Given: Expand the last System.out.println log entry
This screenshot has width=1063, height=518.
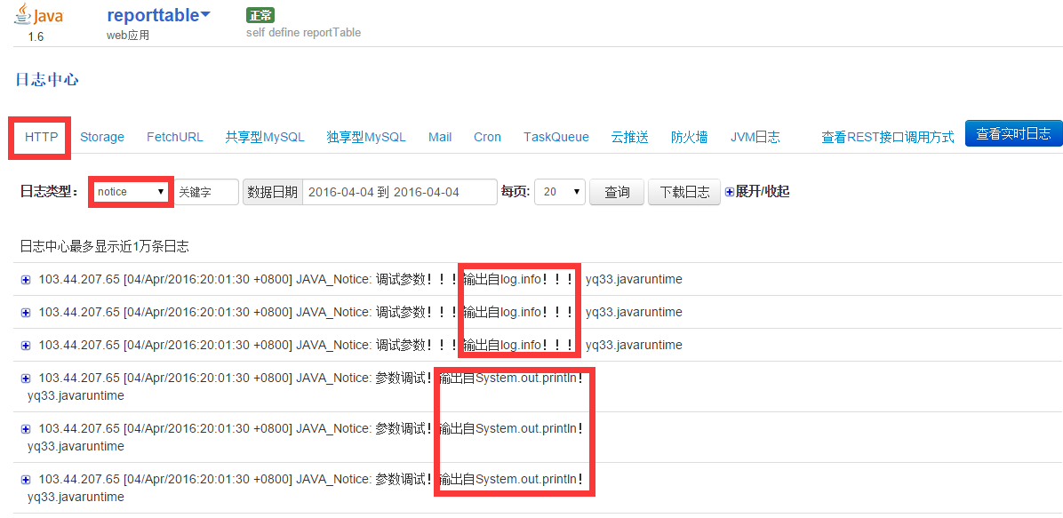Looking at the screenshot, I should point(26,480).
